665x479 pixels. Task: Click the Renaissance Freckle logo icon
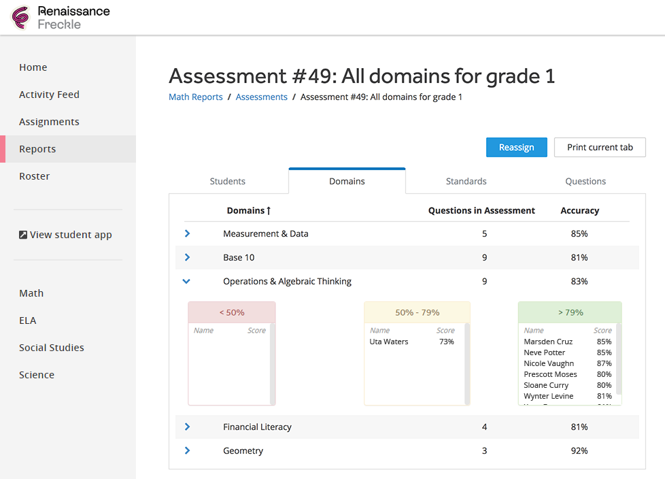click(x=20, y=18)
